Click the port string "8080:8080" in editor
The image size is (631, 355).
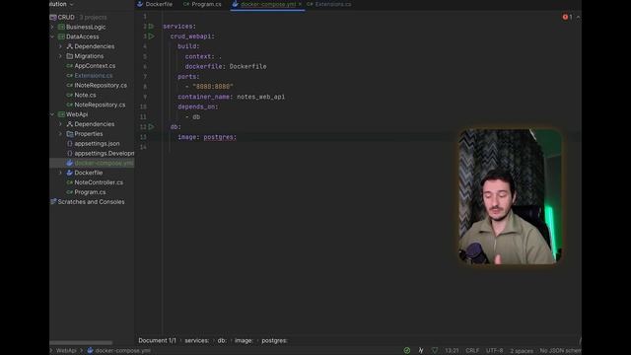tap(213, 87)
